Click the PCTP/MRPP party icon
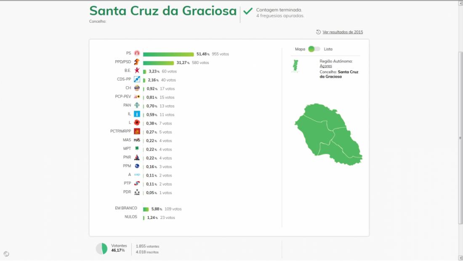This screenshot has height=261, width=463. click(x=137, y=132)
